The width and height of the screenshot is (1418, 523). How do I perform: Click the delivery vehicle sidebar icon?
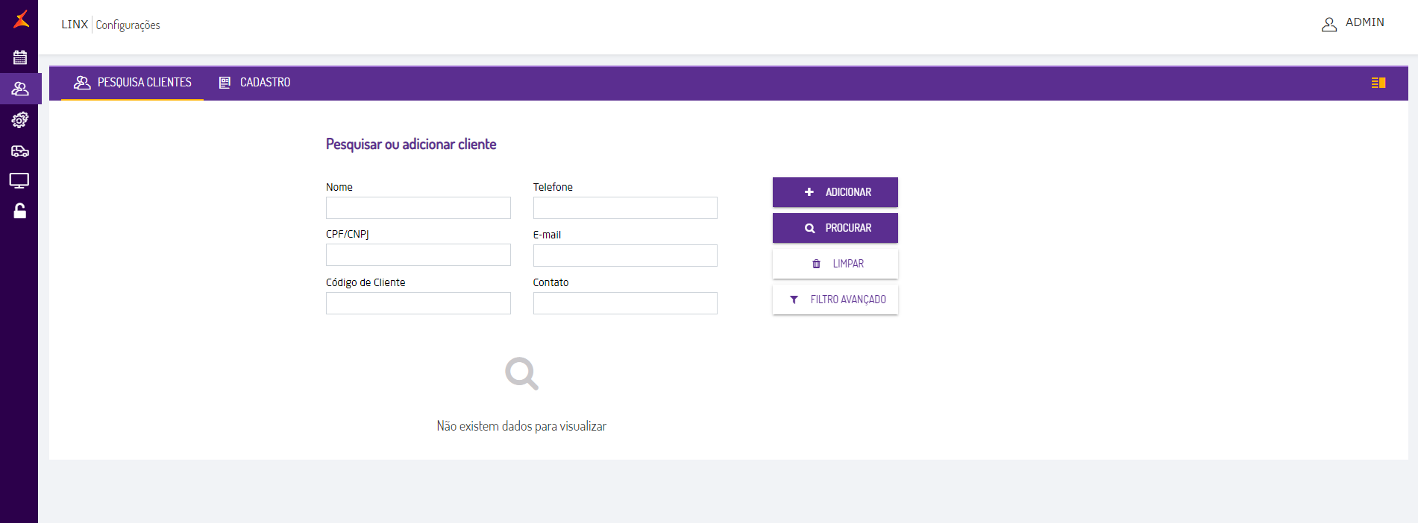click(19, 150)
